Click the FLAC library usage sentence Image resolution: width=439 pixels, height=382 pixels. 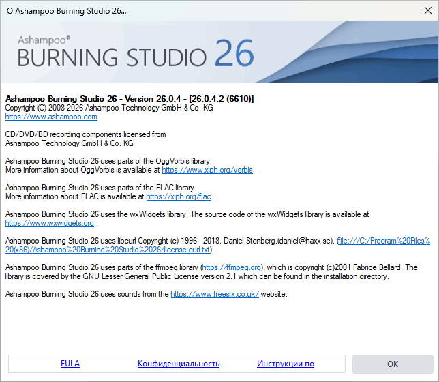point(101,188)
